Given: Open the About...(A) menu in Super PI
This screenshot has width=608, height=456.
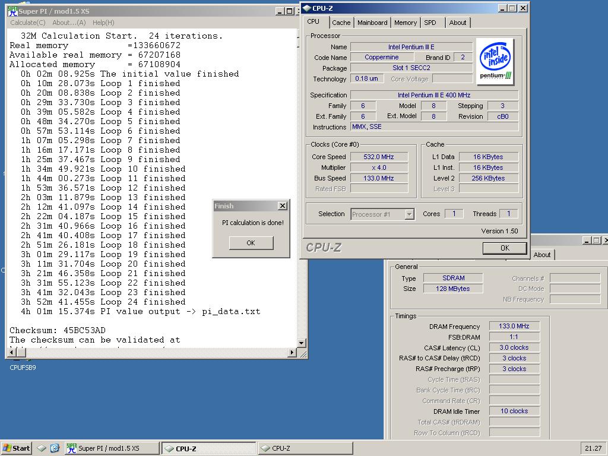Looking at the screenshot, I should (69, 23).
